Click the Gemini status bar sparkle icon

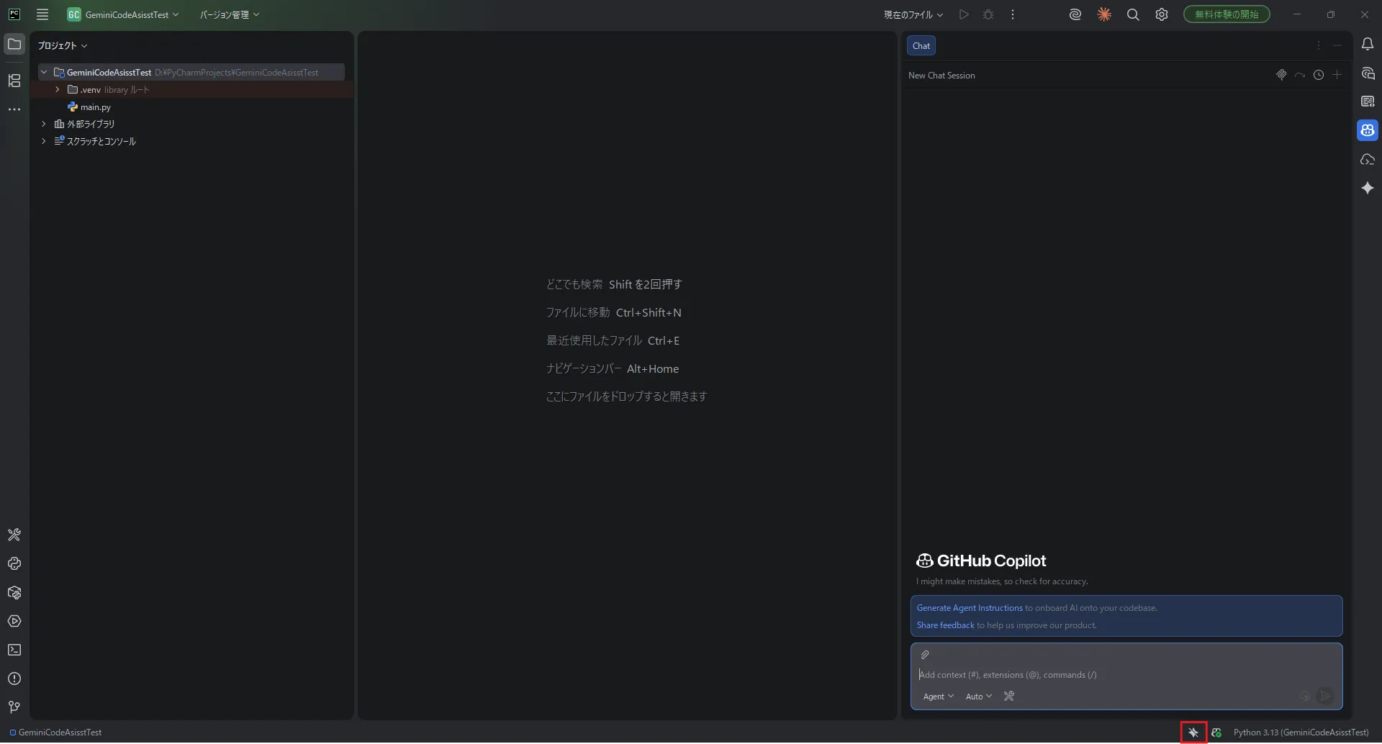1193,733
